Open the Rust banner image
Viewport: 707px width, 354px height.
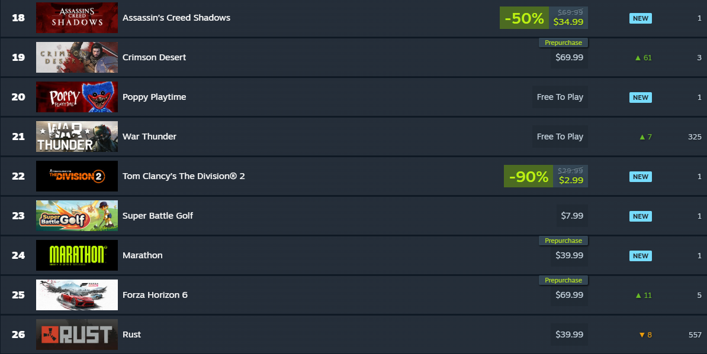pyautogui.click(x=76, y=334)
